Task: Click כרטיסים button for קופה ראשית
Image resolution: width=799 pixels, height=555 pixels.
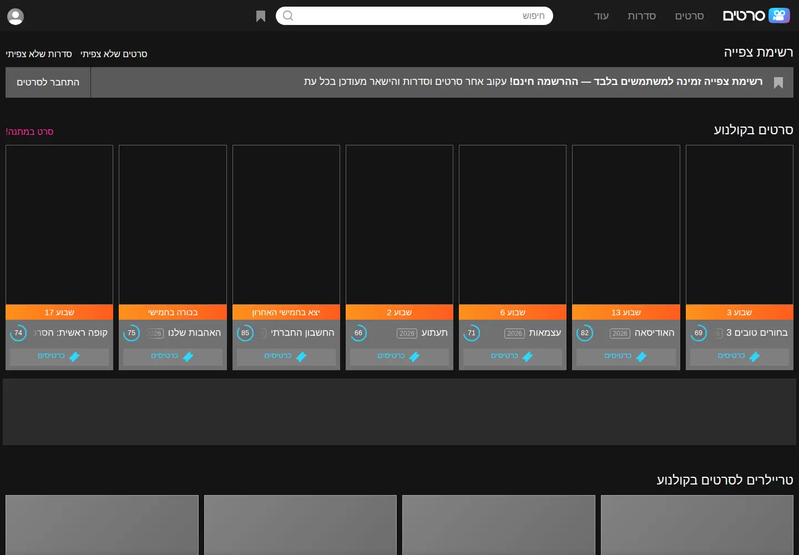Action: [59, 356]
